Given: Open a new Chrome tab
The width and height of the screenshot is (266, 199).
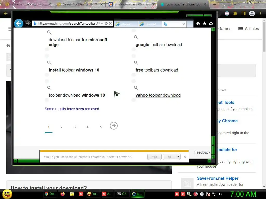Looking at the screenshot, I should tap(215, 4).
